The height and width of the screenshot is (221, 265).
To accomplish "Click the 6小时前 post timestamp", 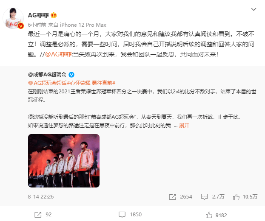I will pyautogui.click(x=37, y=25).
